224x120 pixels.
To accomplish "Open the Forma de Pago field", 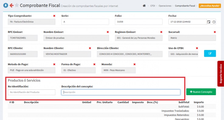I will [x=78, y=70].
